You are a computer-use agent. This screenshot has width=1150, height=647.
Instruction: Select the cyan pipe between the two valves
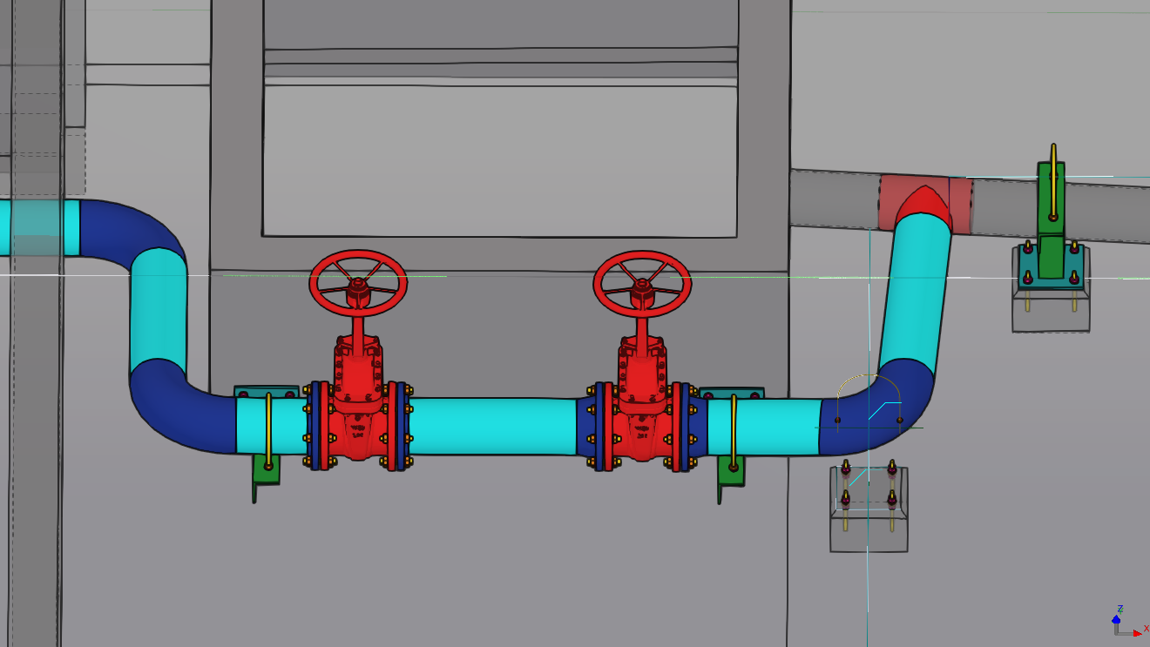click(493, 427)
